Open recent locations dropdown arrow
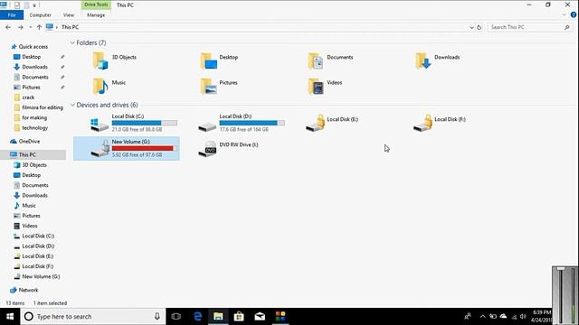The width and height of the screenshot is (579, 325). pos(30,27)
